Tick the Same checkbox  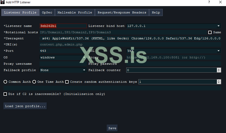210,32
